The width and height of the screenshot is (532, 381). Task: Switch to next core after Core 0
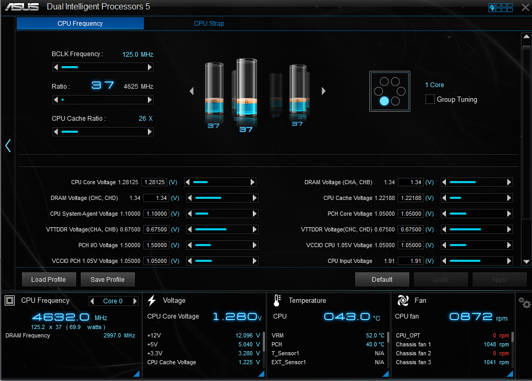(135, 301)
